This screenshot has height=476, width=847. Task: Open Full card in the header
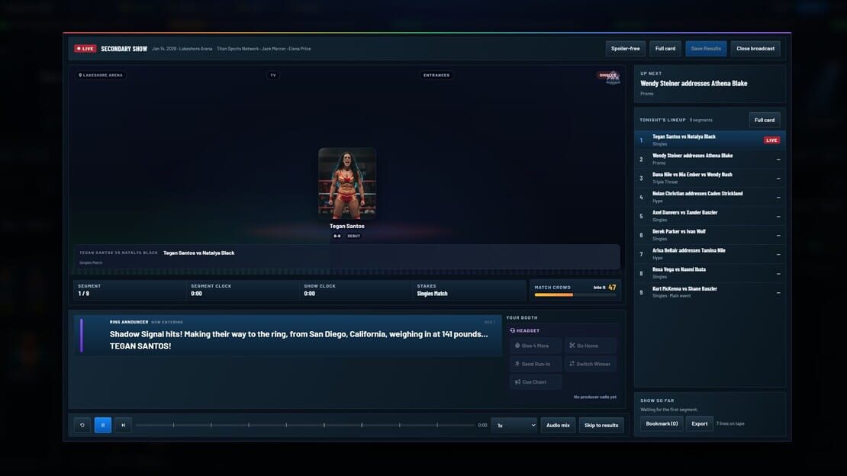click(665, 49)
